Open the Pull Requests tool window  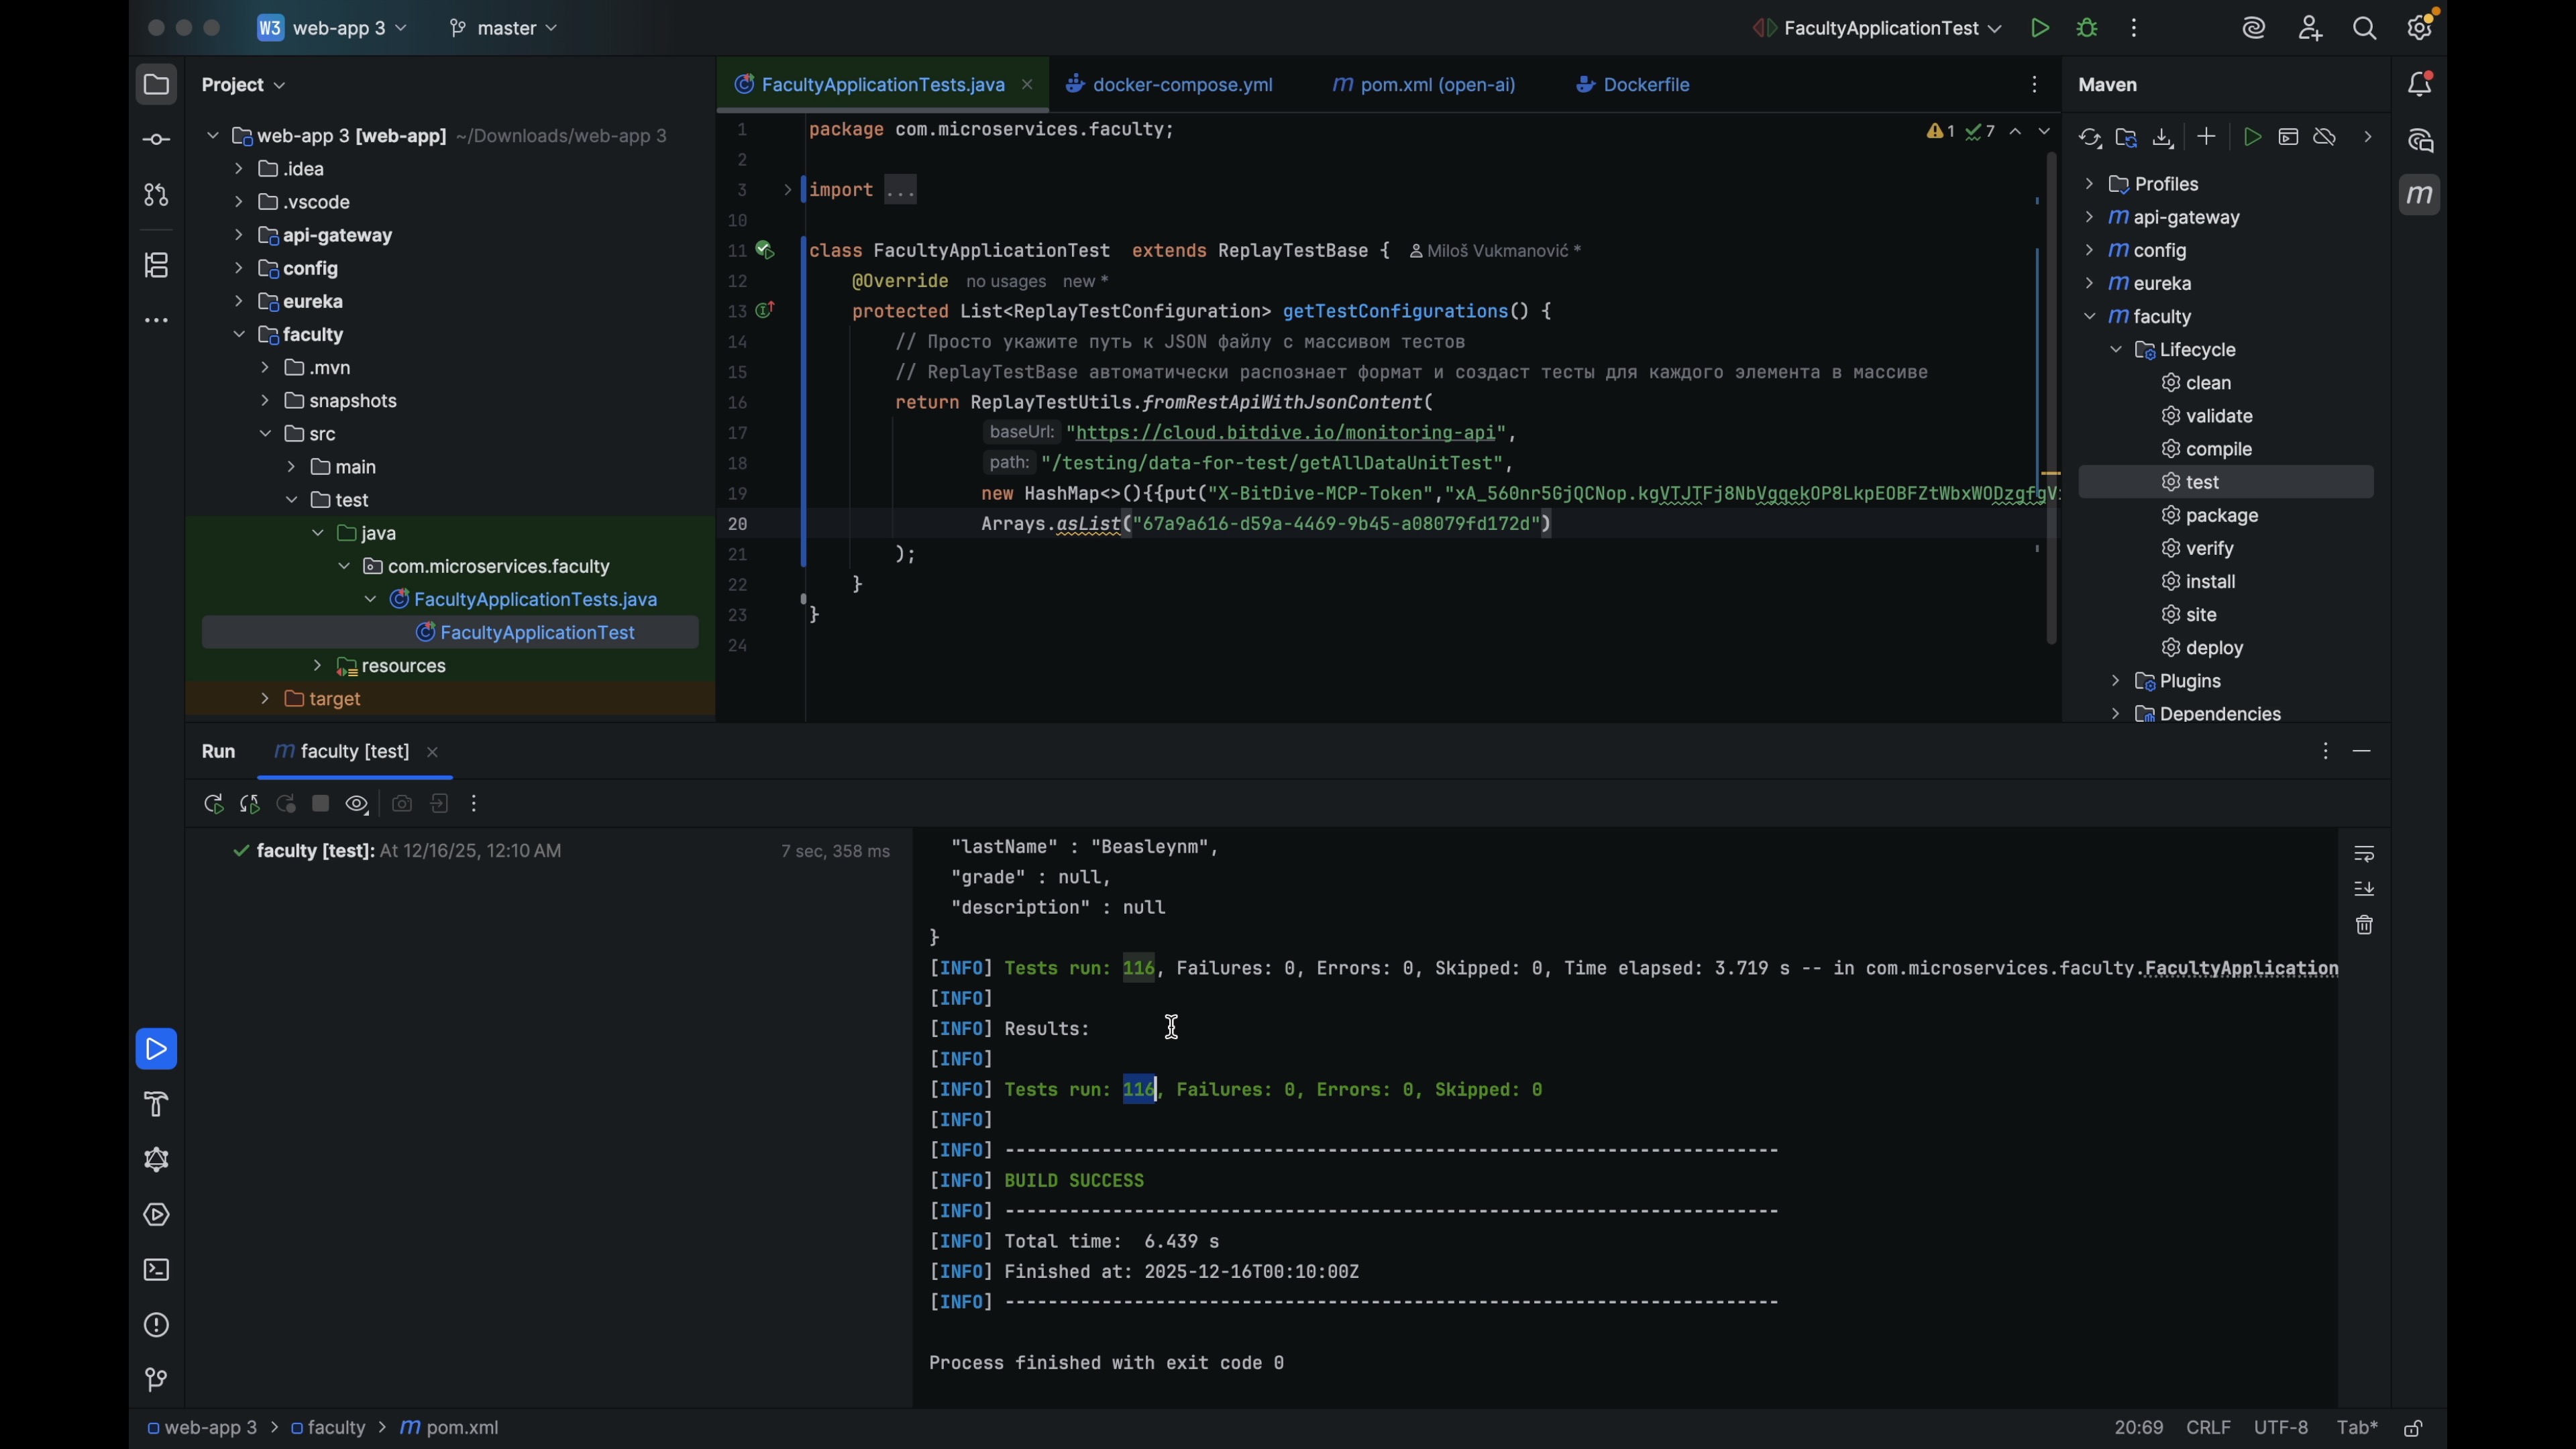click(x=156, y=195)
